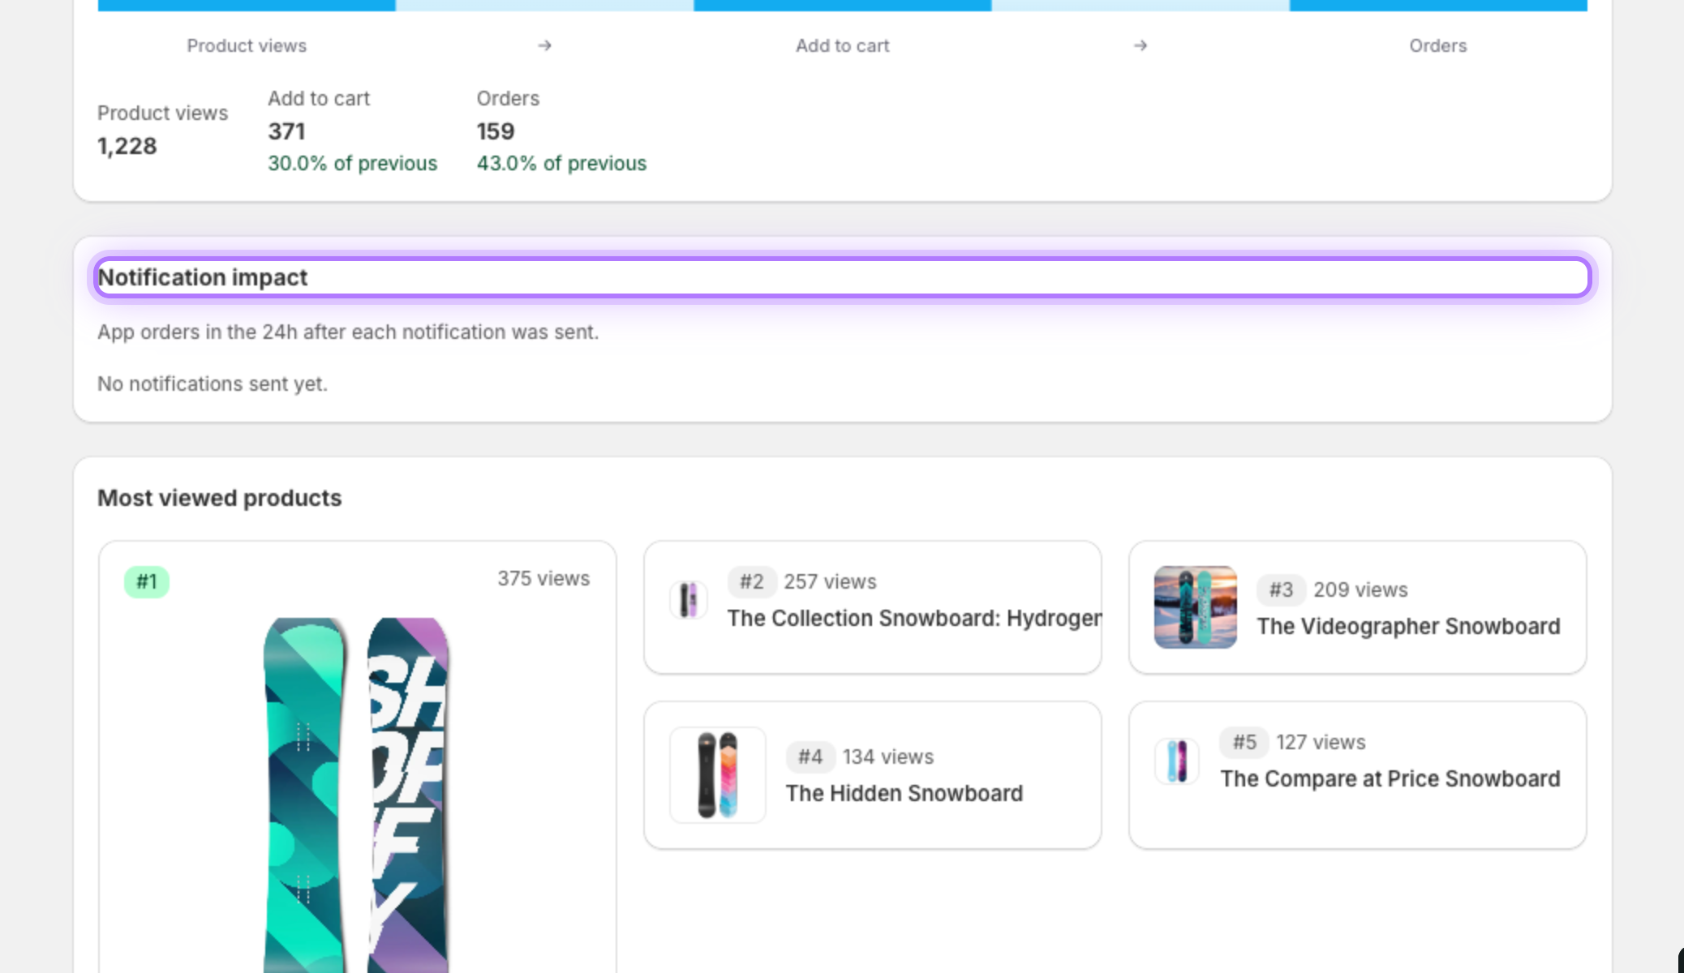Click the #4 rank badge
The image size is (1684, 973).
click(810, 757)
